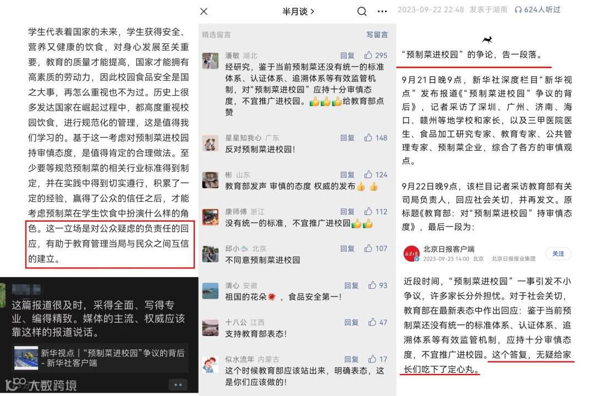This screenshot has width=594, height=396.
Task: Open the 新华视点 shared article link card
Action: [x=100, y=358]
